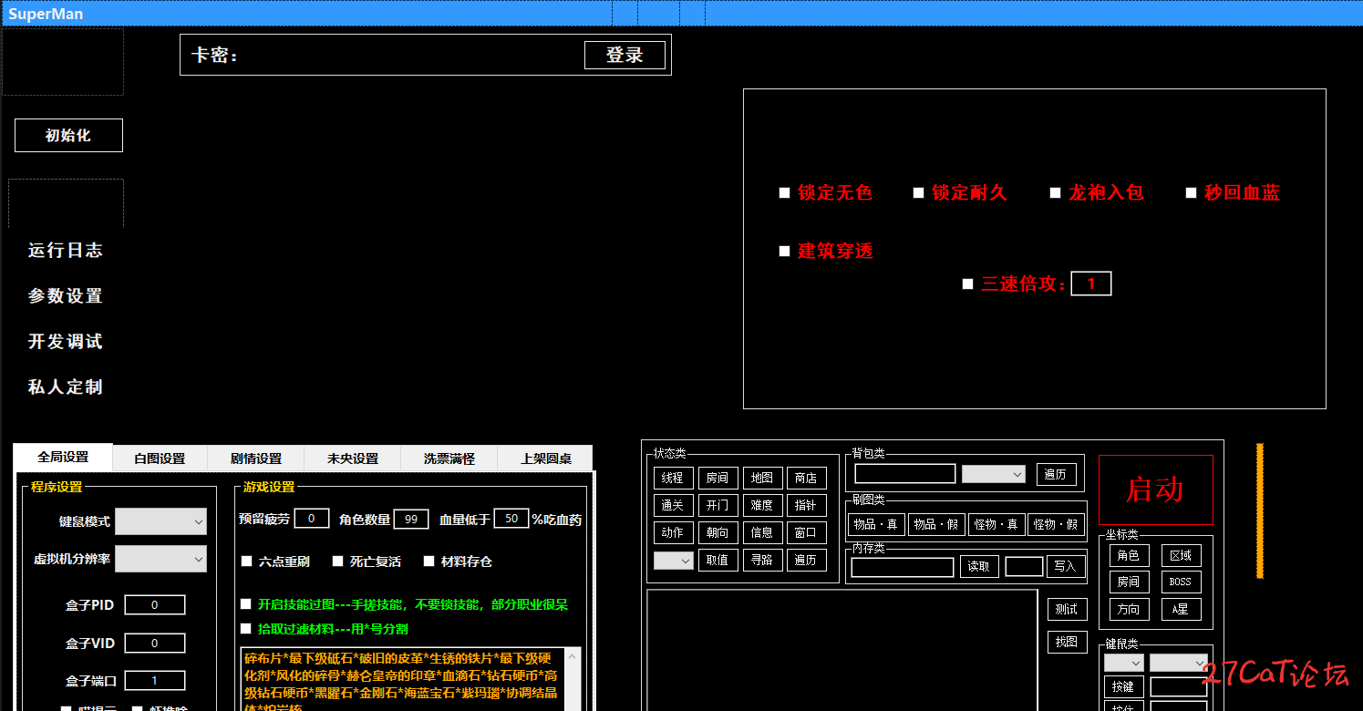The width and height of the screenshot is (1363, 711).
Task: Click the red 启动 start button
Action: coord(1155,490)
